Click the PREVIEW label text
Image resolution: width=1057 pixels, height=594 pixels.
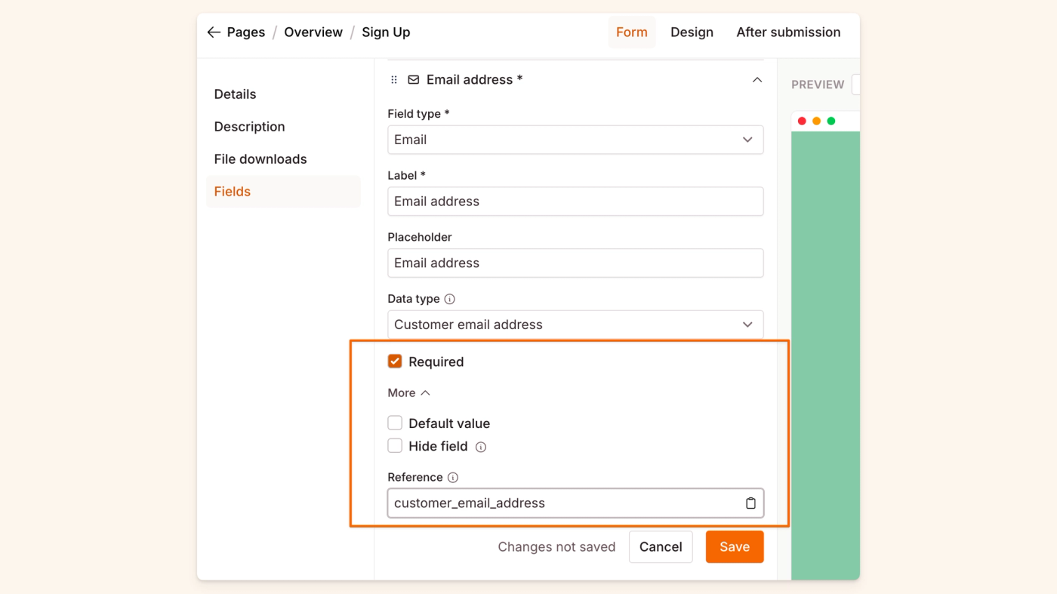[818, 85]
